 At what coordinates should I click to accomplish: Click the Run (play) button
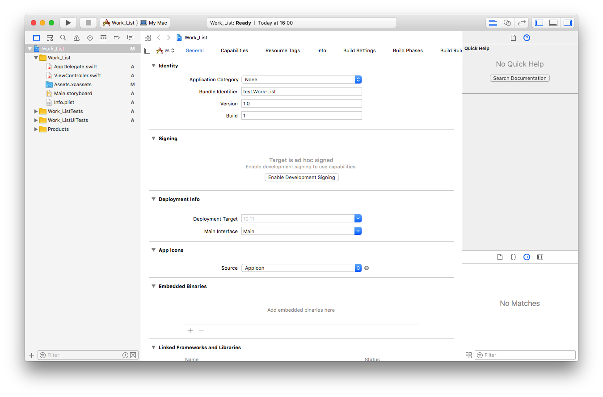pyautogui.click(x=68, y=23)
